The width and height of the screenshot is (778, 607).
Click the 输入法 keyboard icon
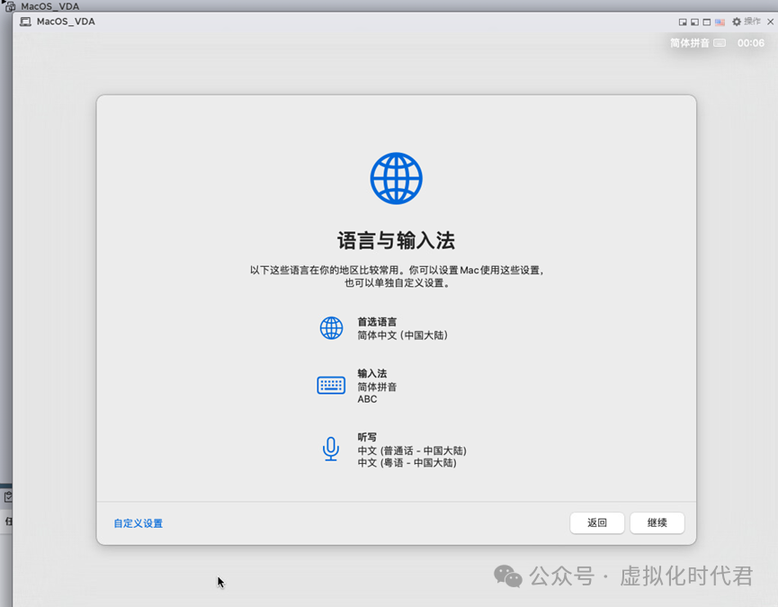(x=331, y=385)
